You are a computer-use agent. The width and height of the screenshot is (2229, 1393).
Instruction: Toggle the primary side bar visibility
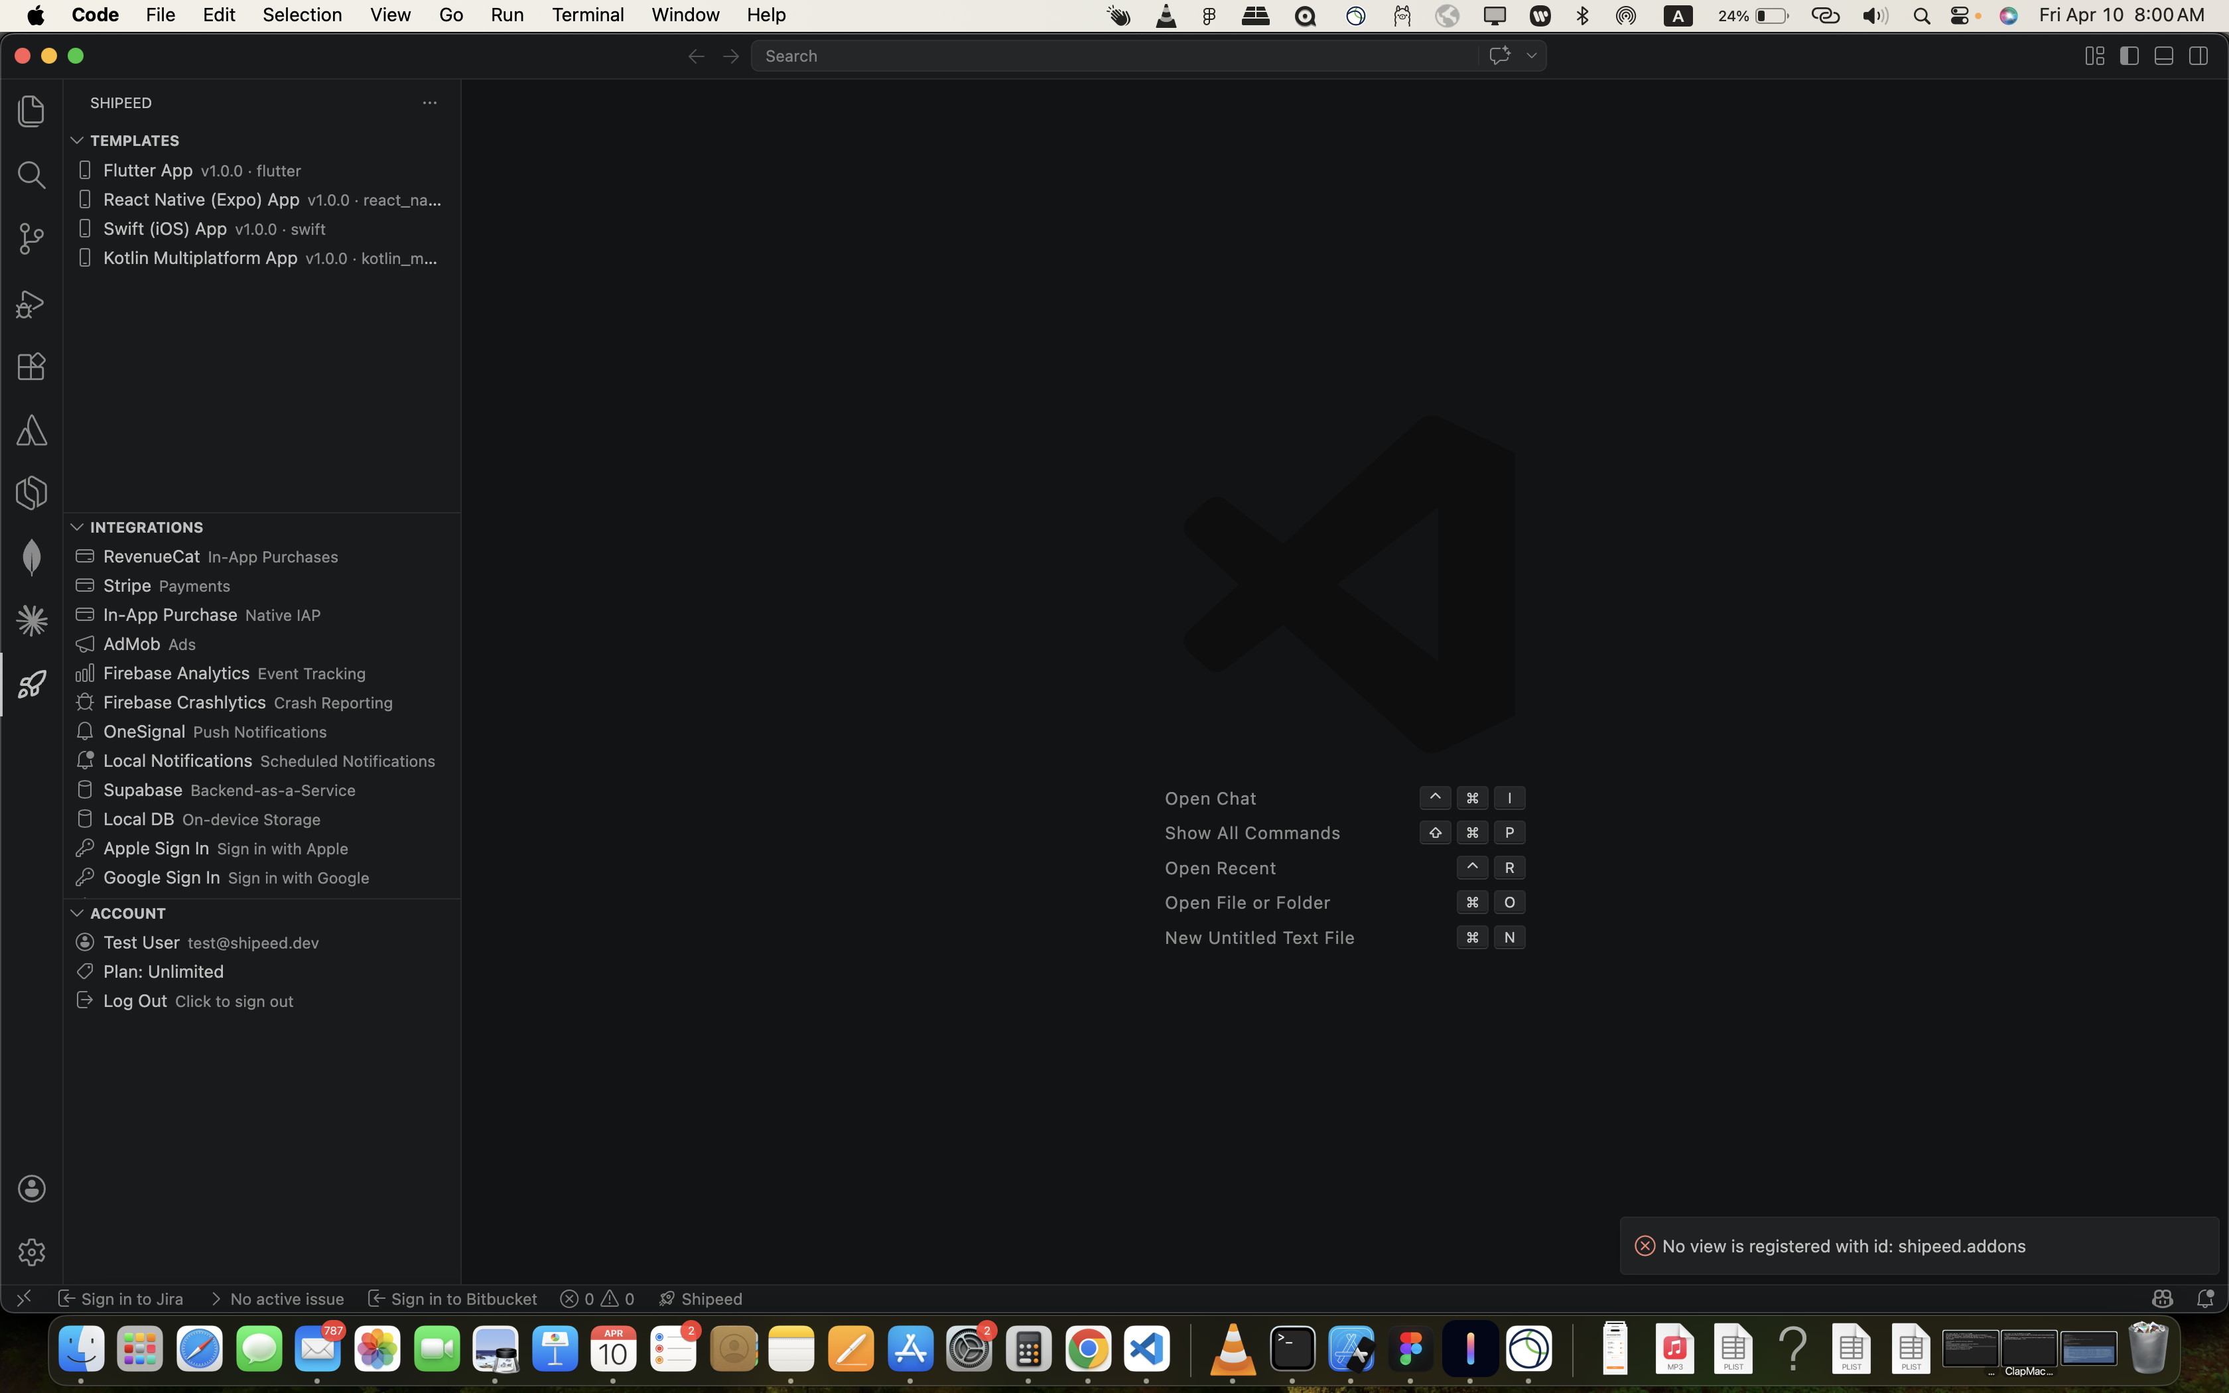[x=2129, y=56]
